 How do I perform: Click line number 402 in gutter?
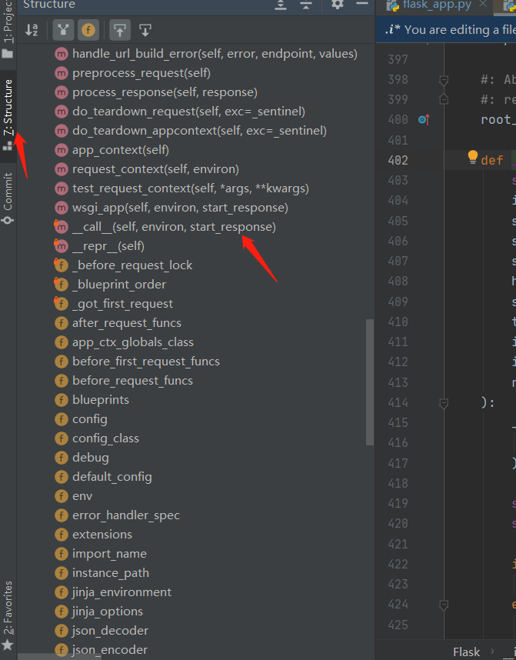point(398,160)
